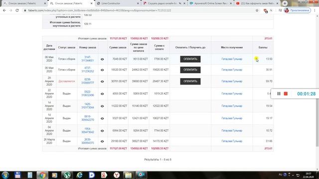View details of order 1426-310173044

click(x=102, y=106)
